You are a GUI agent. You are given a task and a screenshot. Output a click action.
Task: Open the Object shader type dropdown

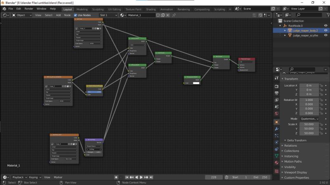point(22,15)
